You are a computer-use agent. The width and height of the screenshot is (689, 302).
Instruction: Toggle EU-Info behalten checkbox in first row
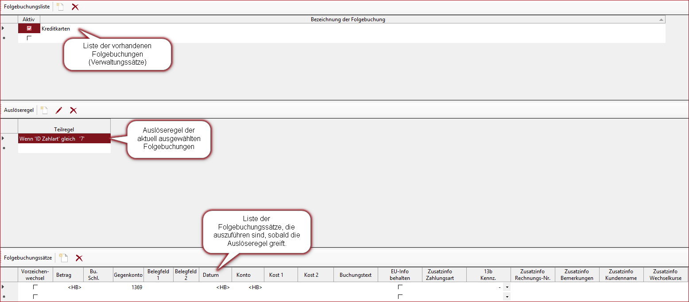click(x=400, y=287)
